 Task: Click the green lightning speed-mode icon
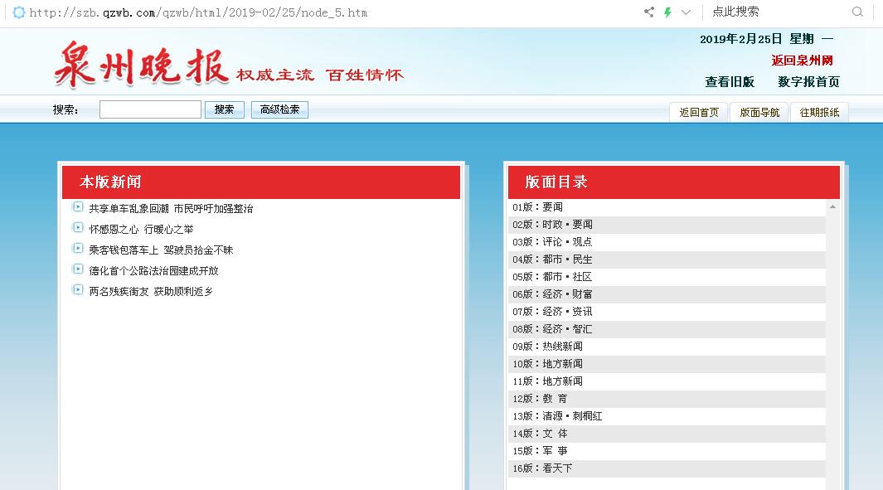(667, 12)
